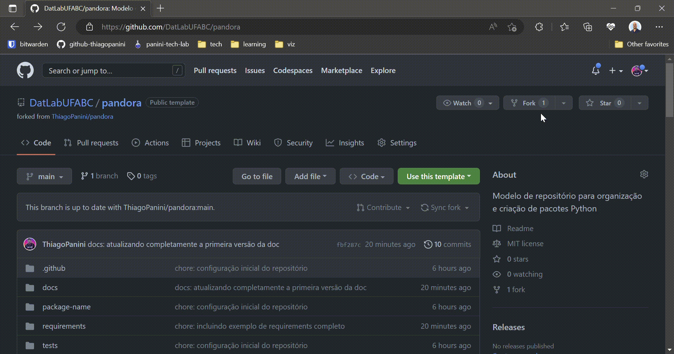Image resolution: width=674 pixels, height=354 pixels.
Task: Add this page to favorites star icon
Action: tap(512, 27)
